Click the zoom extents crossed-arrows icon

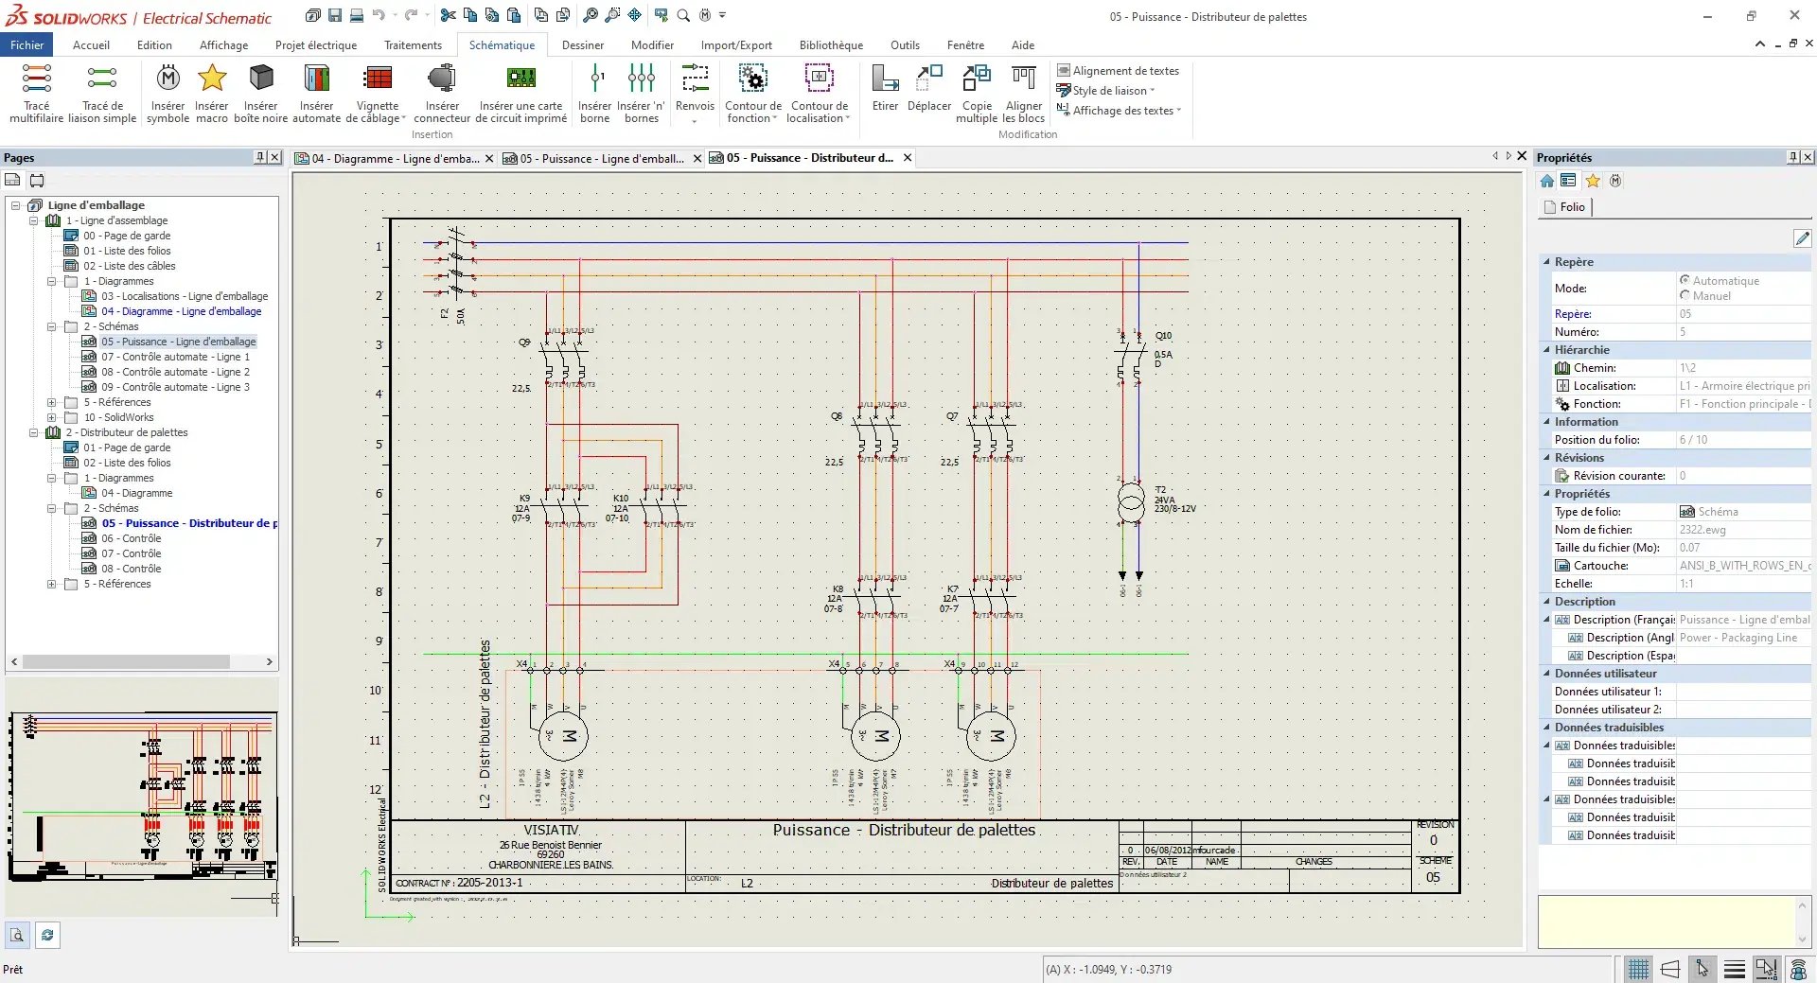click(634, 15)
